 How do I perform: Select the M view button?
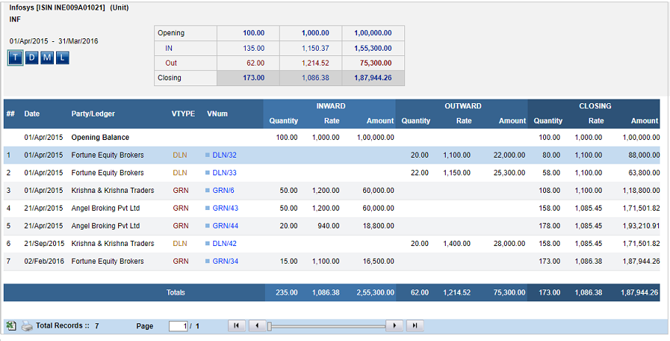point(47,57)
